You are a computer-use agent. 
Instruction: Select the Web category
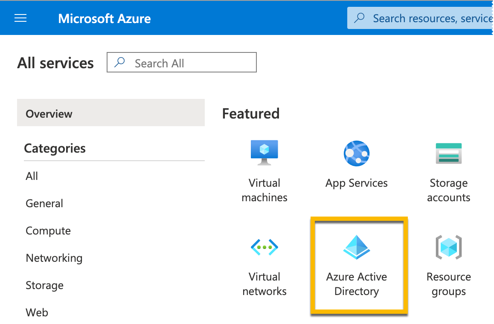[x=37, y=312]
